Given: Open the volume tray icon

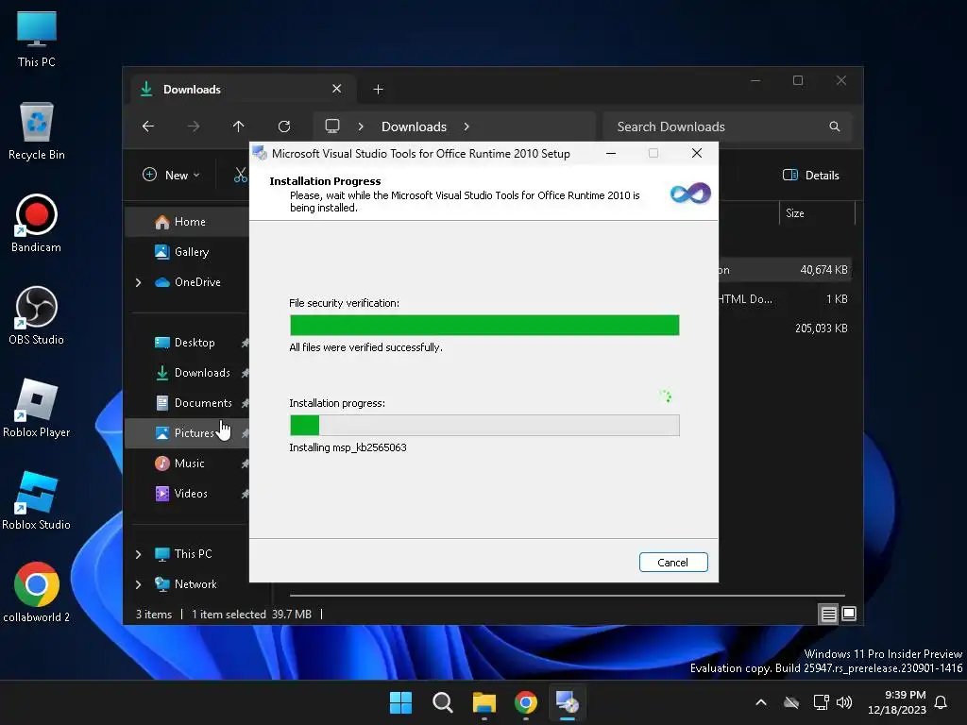Looking at the screenshot, I should coord(843,702).
